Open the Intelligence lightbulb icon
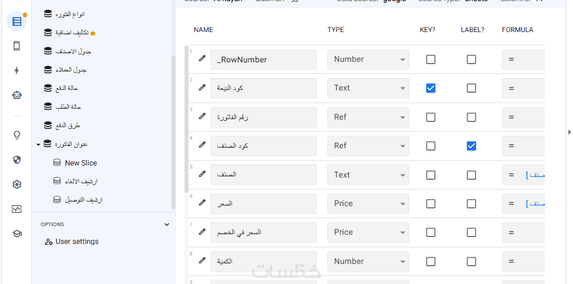The width and height of the screenshot is (573, 284). tap(17, 135)
